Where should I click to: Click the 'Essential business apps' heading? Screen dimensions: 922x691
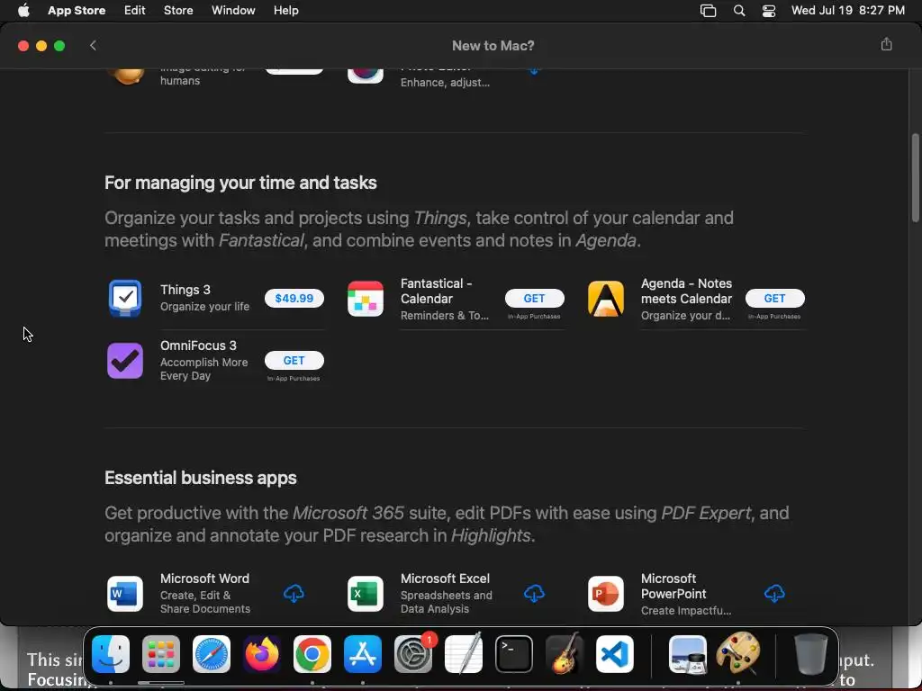[x=201, y=478]
